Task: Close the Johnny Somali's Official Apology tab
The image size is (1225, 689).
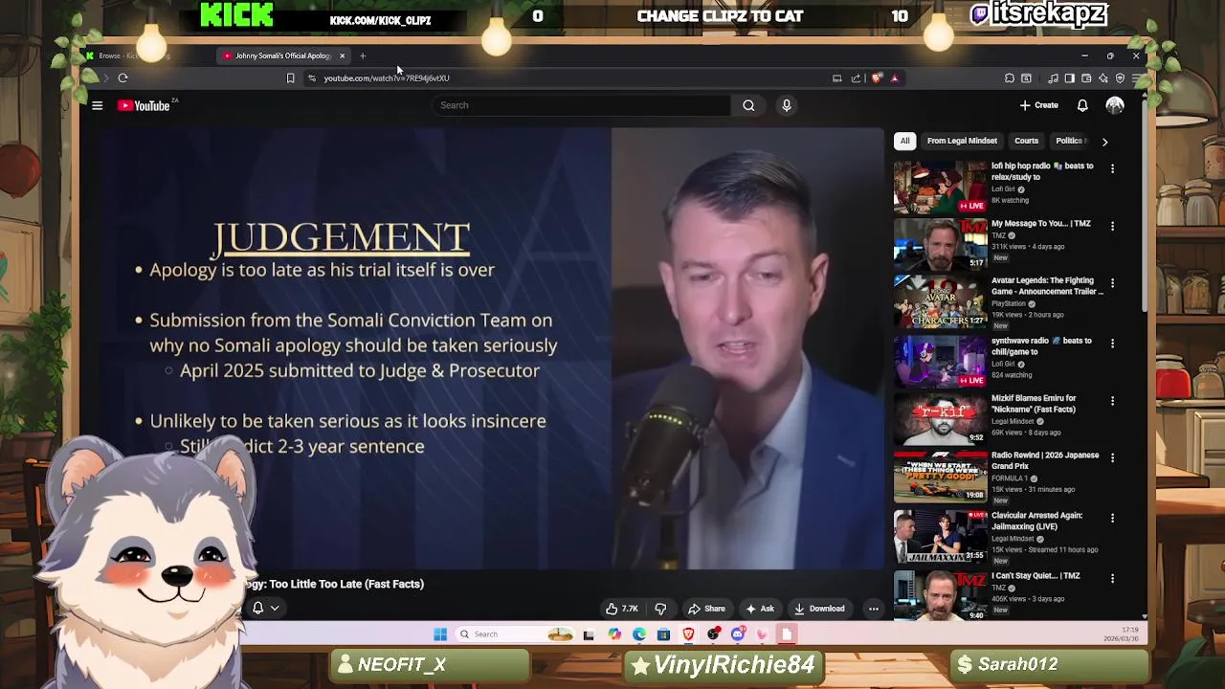Action: (x=342, y=56)
